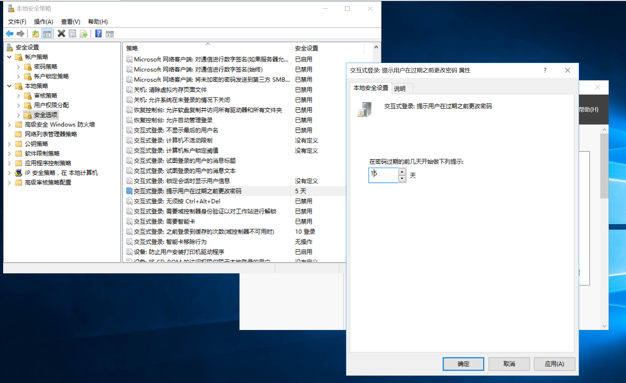Click the delete X toolbar icon

61,34
